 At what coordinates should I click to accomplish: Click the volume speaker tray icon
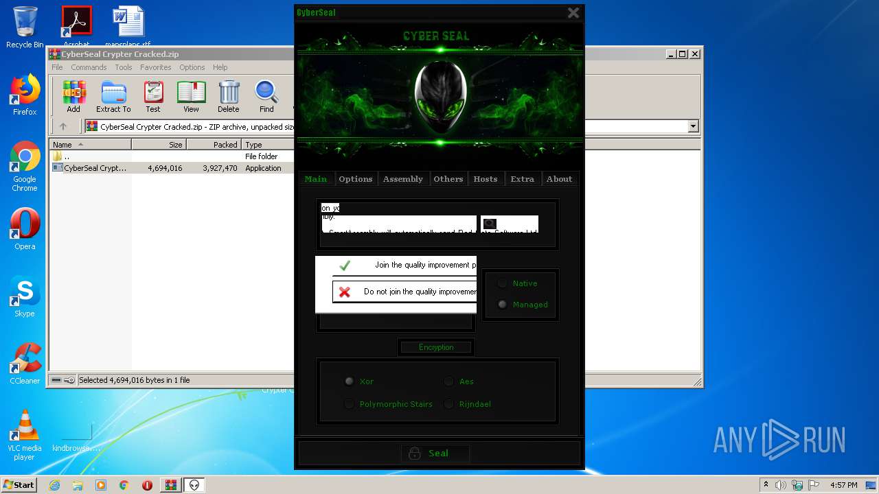780,485
